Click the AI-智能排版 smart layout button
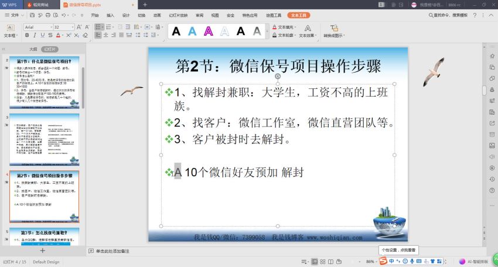Viewport: 498px width, 267px height. point(474,262)
